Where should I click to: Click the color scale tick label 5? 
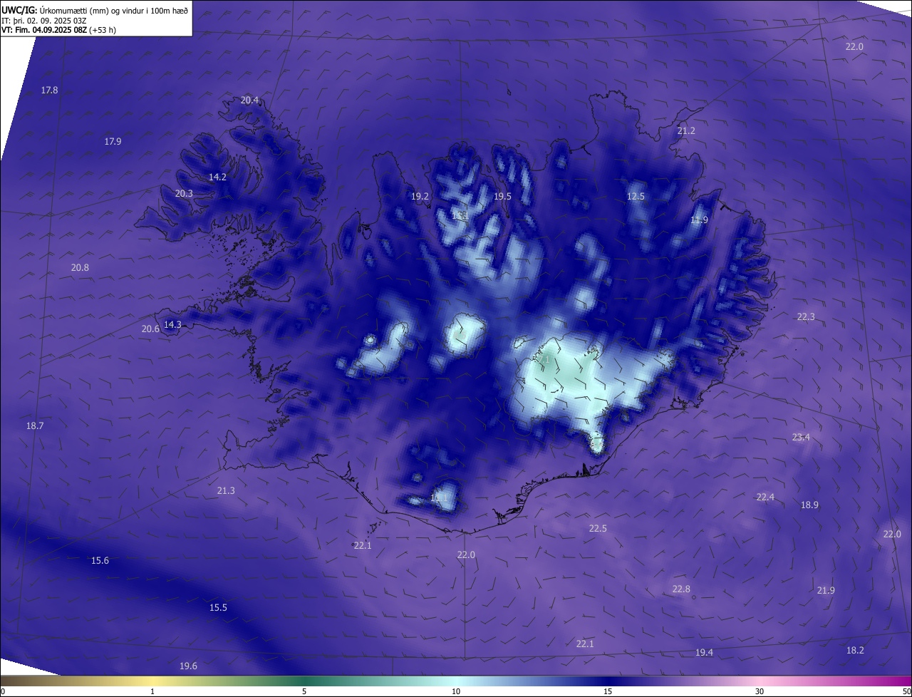point(304,692)
